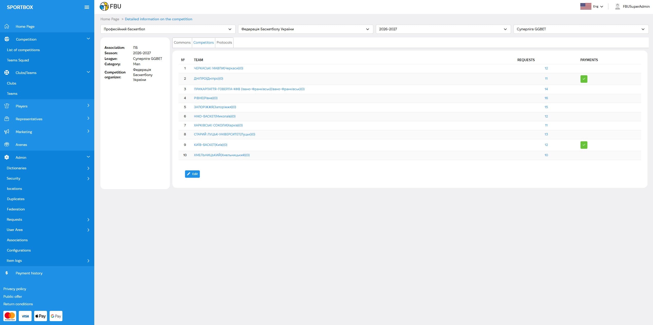Open List of competitions menu item

tap(23, 50)
